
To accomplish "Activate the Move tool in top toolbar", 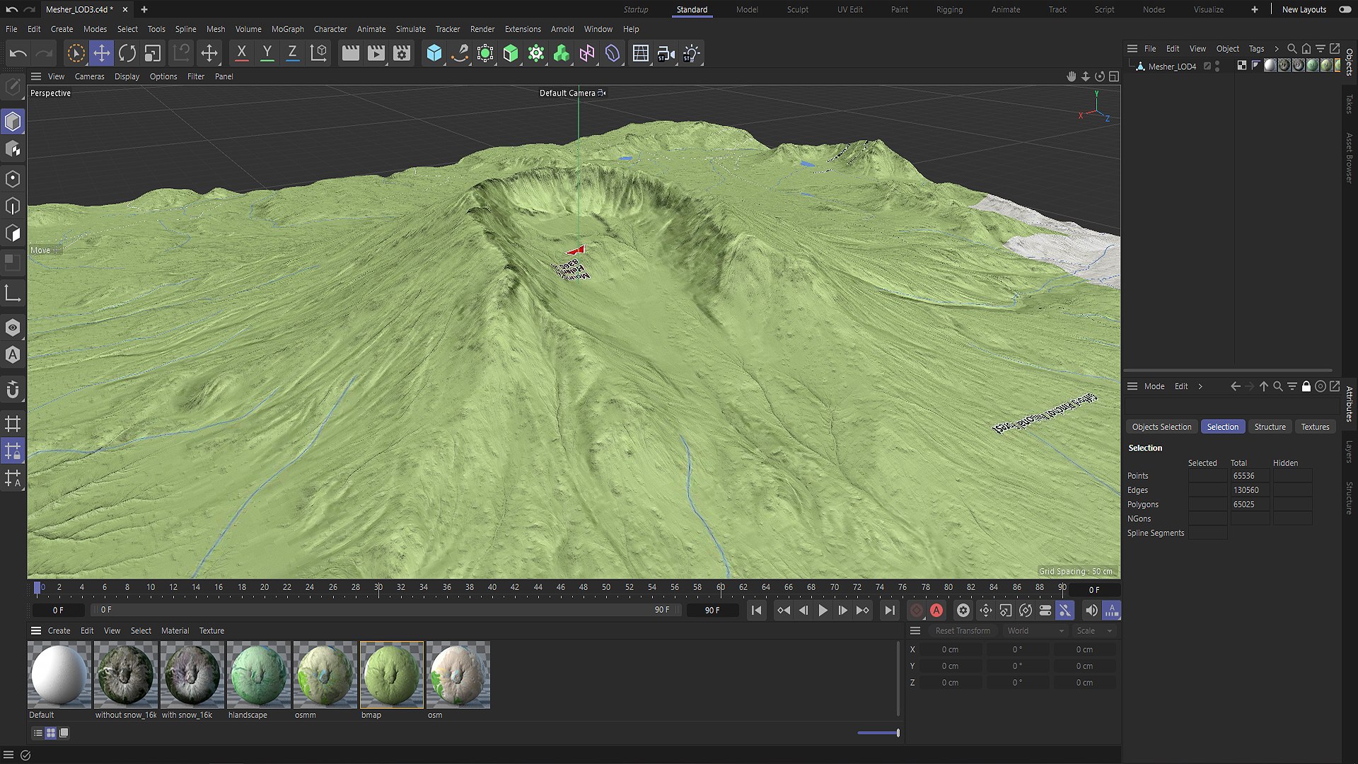I will click(102, 53).
